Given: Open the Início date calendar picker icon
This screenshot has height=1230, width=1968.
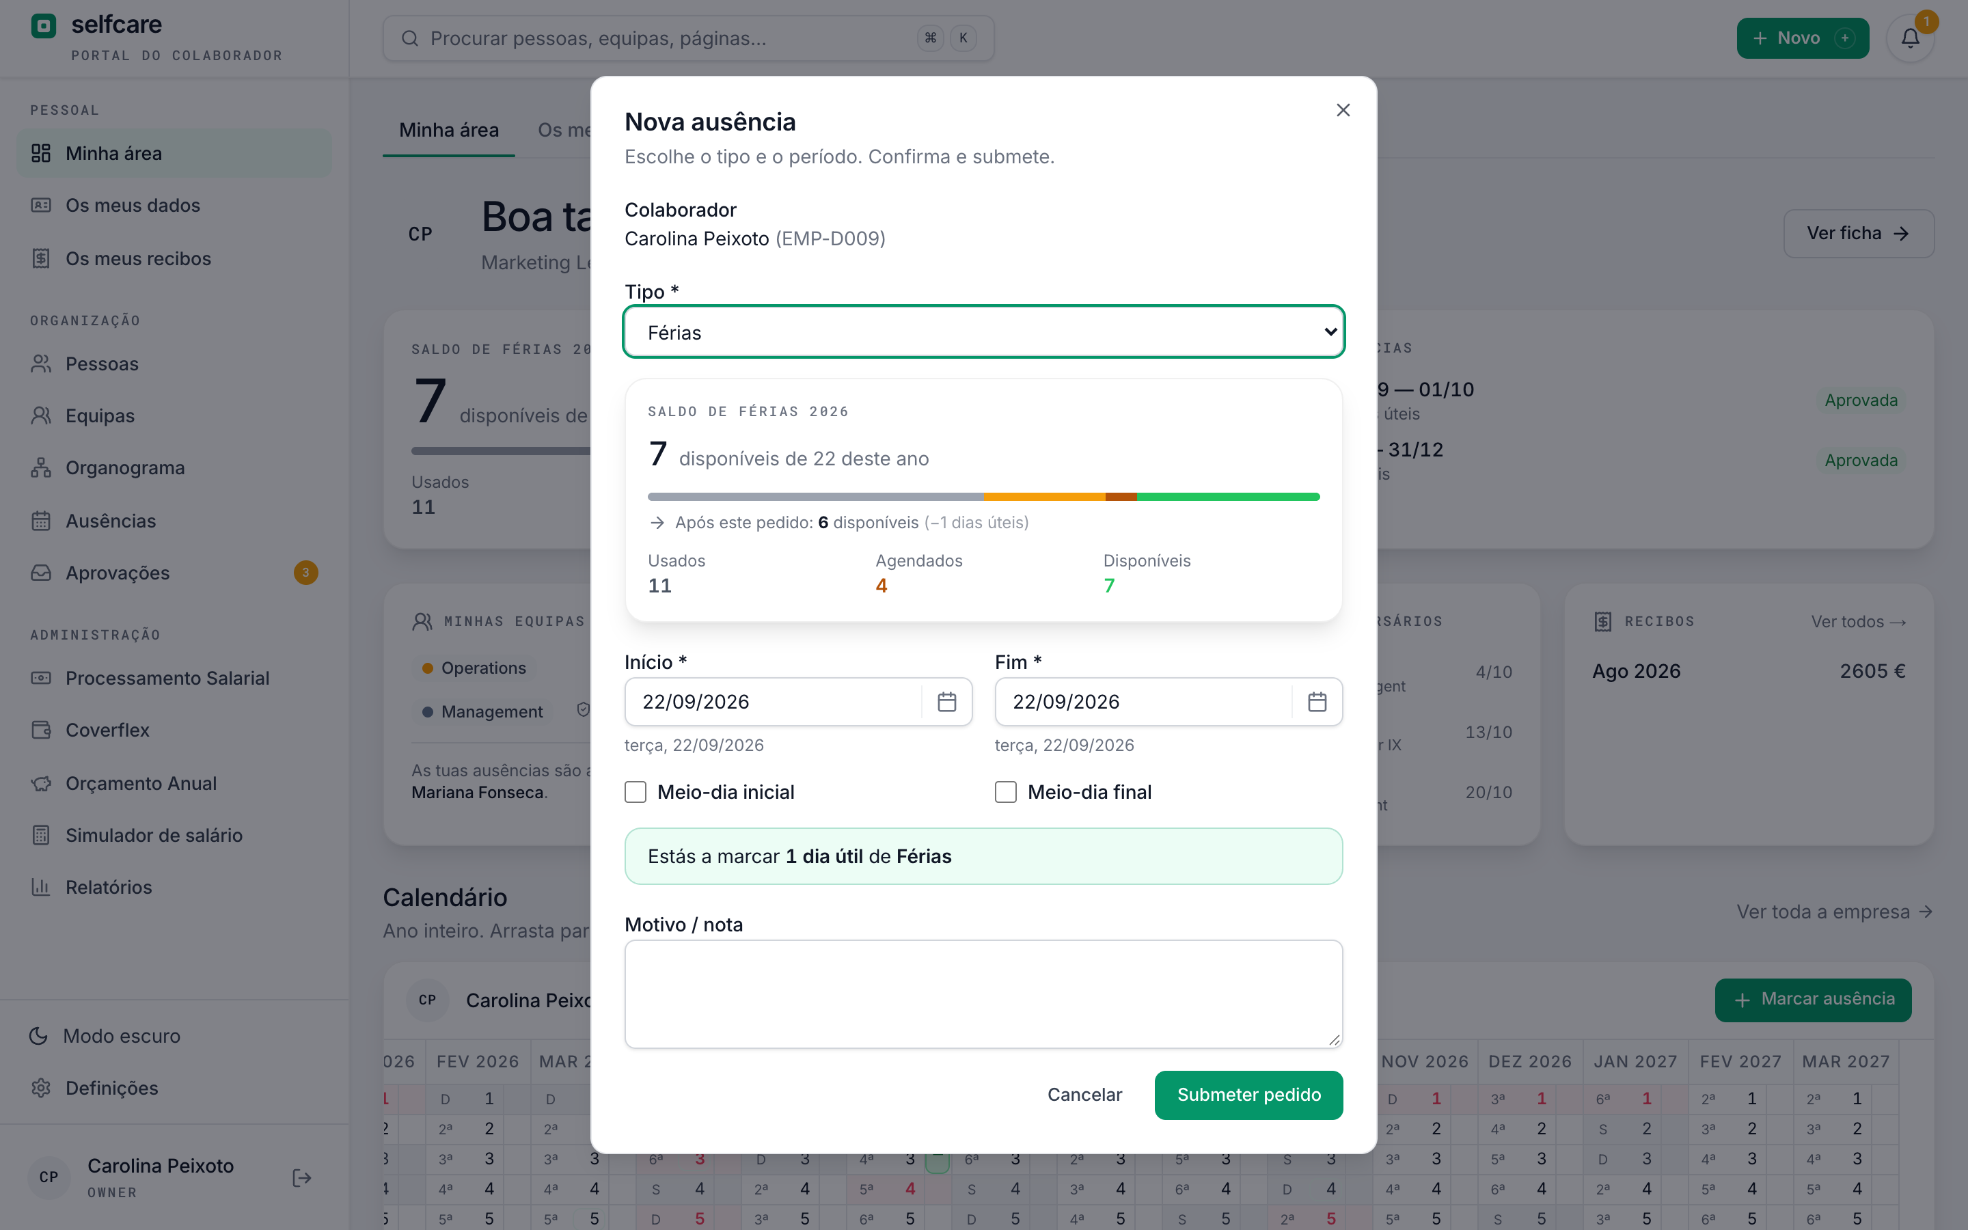Looking at the screenshot, I should pyautogui.click(x=946, y=701).
